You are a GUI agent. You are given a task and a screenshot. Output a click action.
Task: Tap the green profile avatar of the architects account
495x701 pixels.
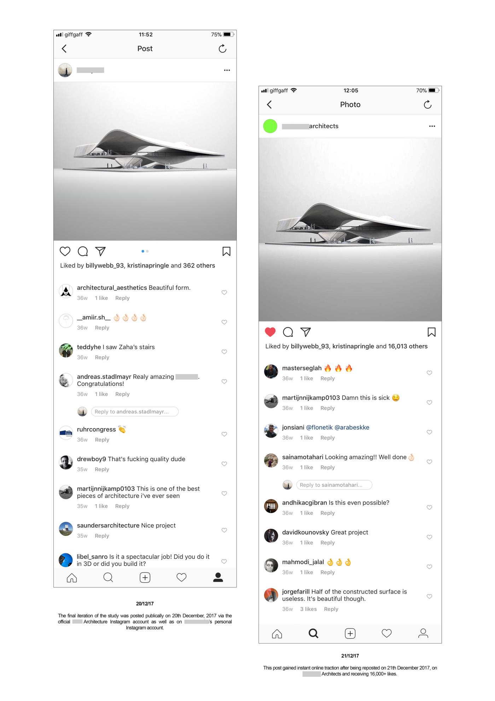pos(270,126)
